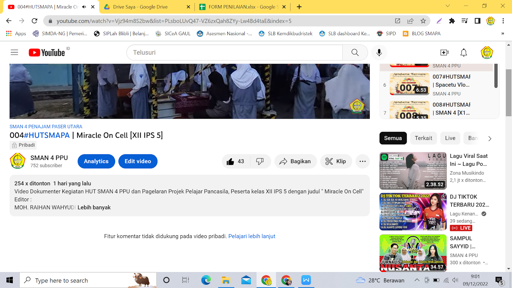Click the Klip button
This screenshot has height=288, width=512.
tap(336, 161)
